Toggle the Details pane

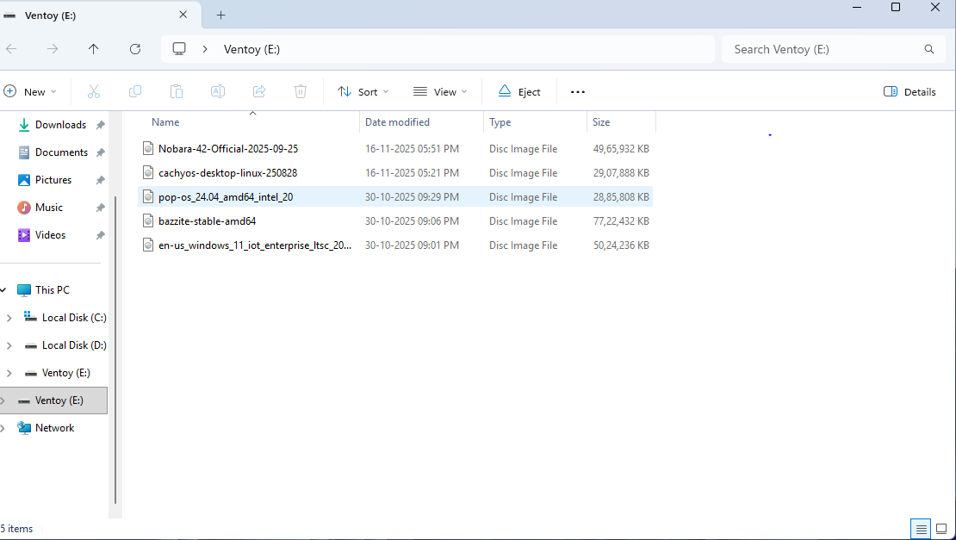pyautogui.click(x=909, y=91)
